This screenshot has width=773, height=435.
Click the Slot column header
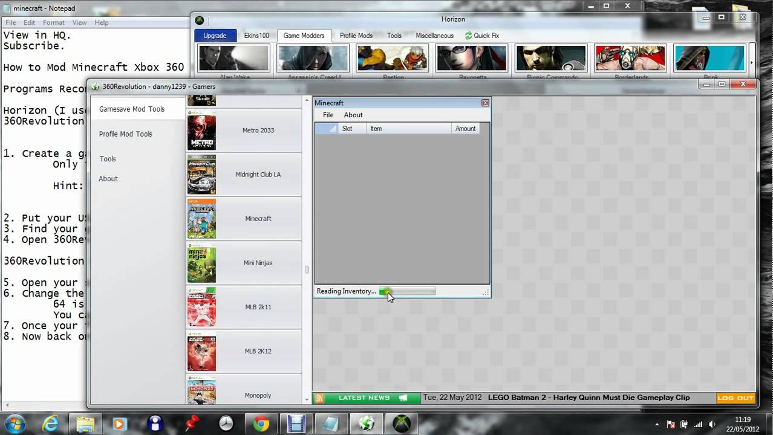tap(351, 129)
